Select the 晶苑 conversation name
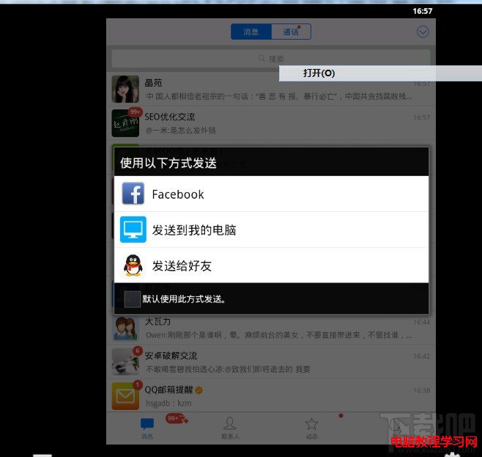482x457 pixels. (x=153, y=83)
